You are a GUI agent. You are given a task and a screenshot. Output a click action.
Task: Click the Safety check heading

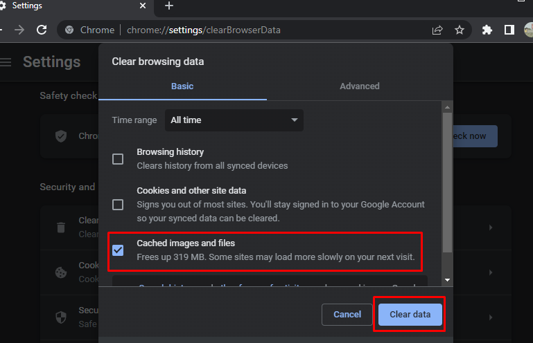[x=69, y=95]
